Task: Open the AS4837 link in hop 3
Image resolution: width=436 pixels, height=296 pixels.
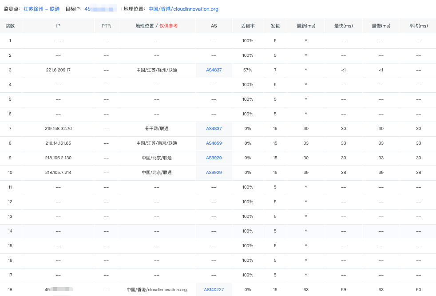Action: pyautogui.click(x=214, y=70)
